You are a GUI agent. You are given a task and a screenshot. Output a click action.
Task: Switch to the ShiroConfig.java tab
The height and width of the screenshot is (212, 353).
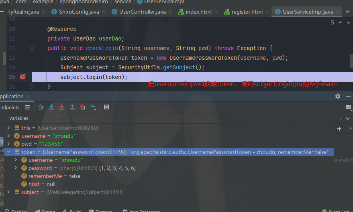coord(79,12)
